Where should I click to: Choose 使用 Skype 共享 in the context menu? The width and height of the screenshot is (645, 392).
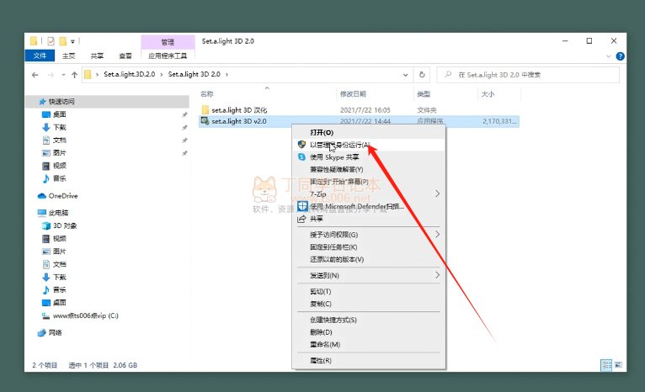pos(369,157)
